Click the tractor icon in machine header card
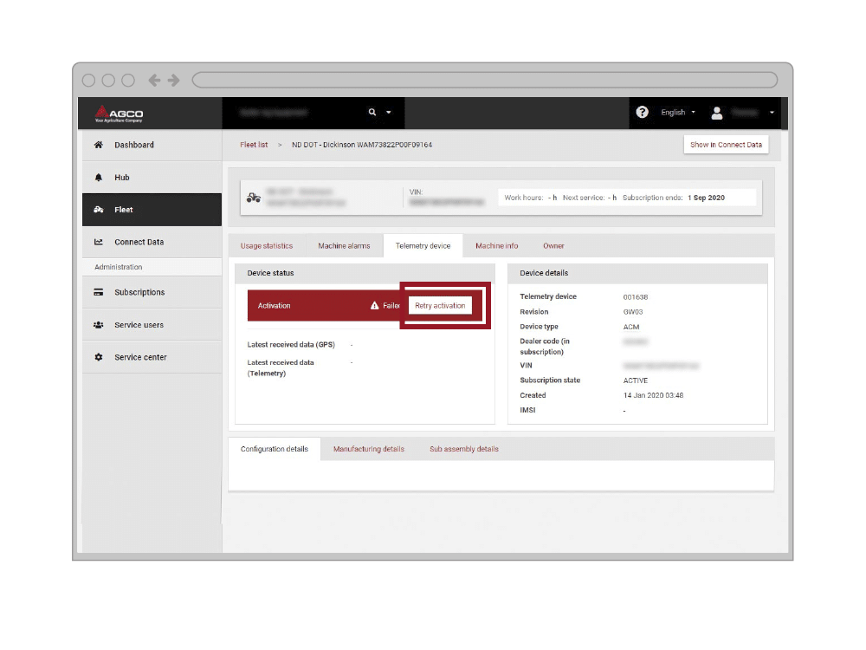Image resolution: width=866 pixels, height=650 pixels. (254, 198)
